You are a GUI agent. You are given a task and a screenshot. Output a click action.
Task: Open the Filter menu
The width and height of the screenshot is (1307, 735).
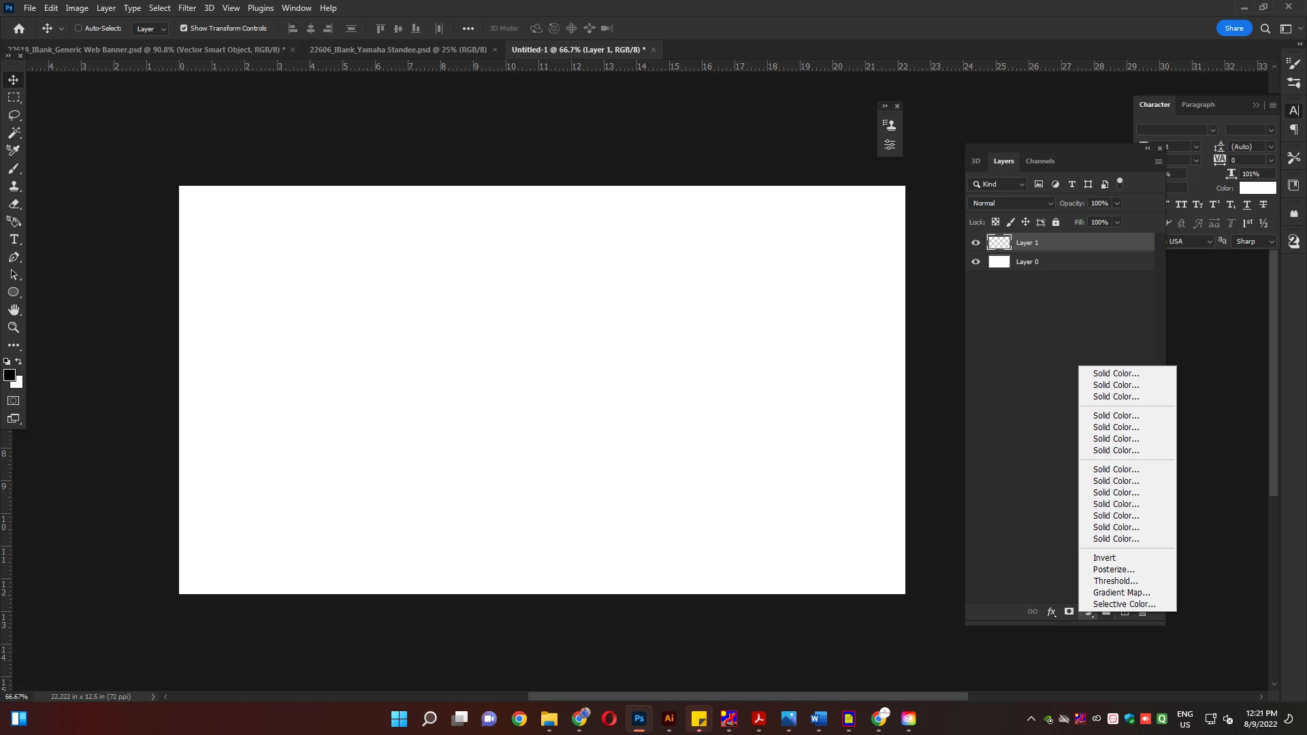click(x=187, y=8)
